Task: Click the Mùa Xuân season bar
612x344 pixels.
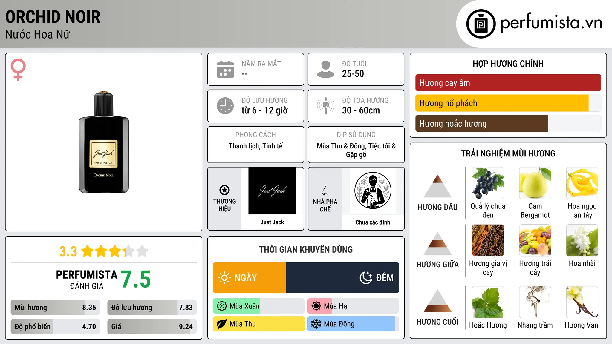Action: tap(259, 306)
